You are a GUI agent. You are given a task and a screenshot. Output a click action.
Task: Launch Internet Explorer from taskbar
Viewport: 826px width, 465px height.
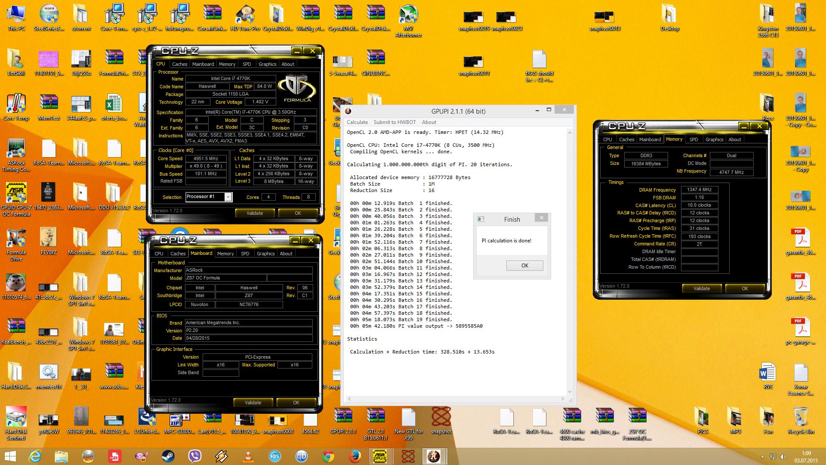click(35, 456)
